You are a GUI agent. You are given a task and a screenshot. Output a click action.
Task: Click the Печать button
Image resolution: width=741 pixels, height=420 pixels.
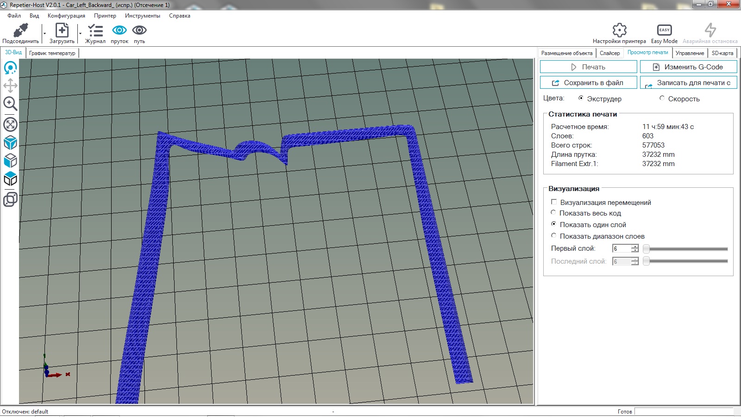588,67
